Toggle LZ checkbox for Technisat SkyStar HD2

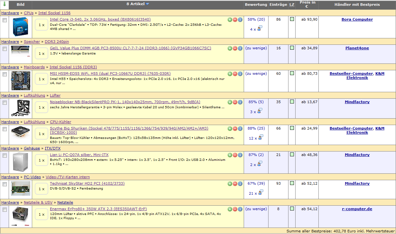click(x=292, y=183)
